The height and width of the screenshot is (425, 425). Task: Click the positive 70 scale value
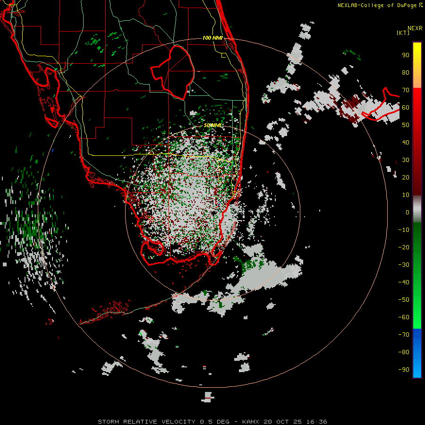click(406, 90)
